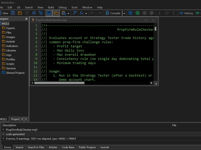Screen dimensions: 201x150
Task: Open the Debug menu
Action: click(x=63, y=7)
